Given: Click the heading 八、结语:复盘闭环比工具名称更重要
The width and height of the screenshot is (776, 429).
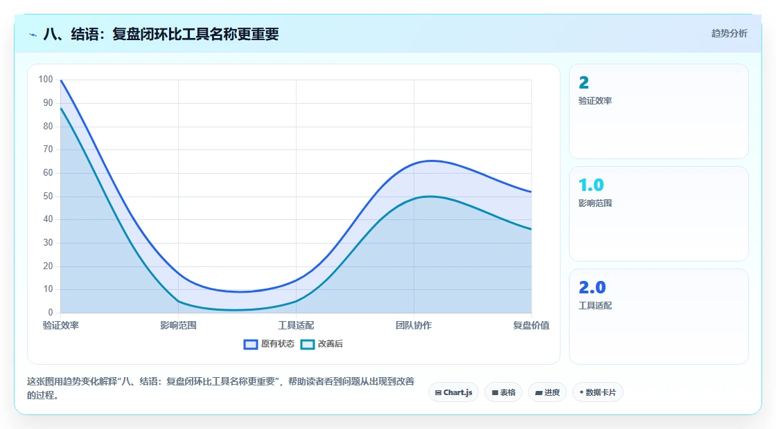Looking at the screenshot, I should tap(161, 34).
